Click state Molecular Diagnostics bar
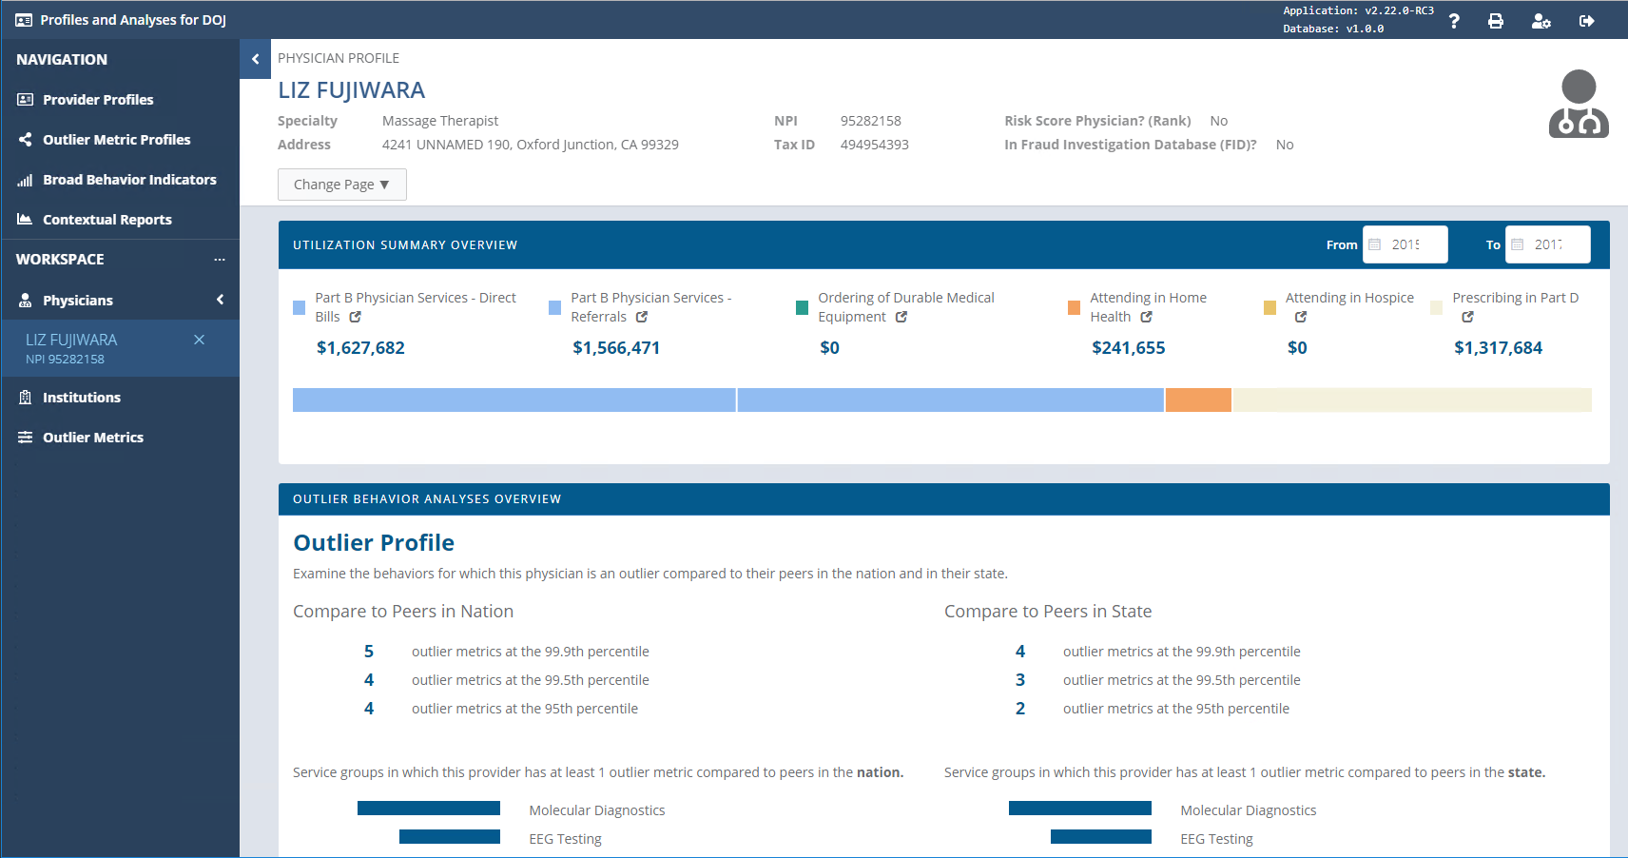1628x858 pixels. point(1080,809)
